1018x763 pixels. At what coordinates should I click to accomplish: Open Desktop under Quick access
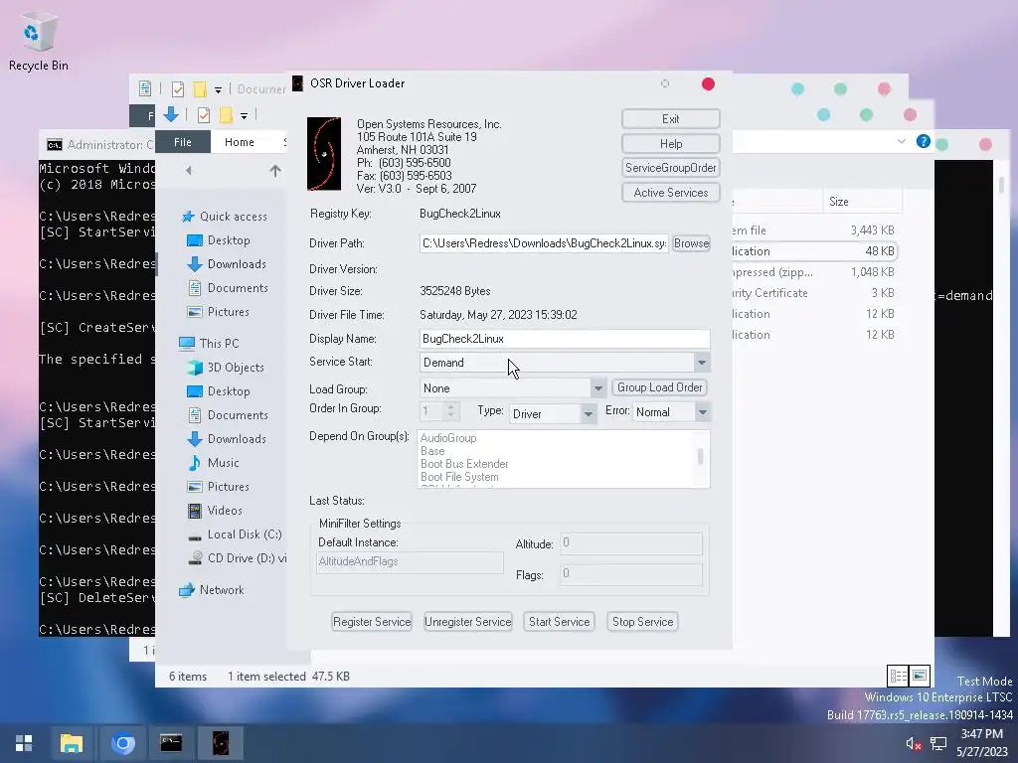point(218,240)
